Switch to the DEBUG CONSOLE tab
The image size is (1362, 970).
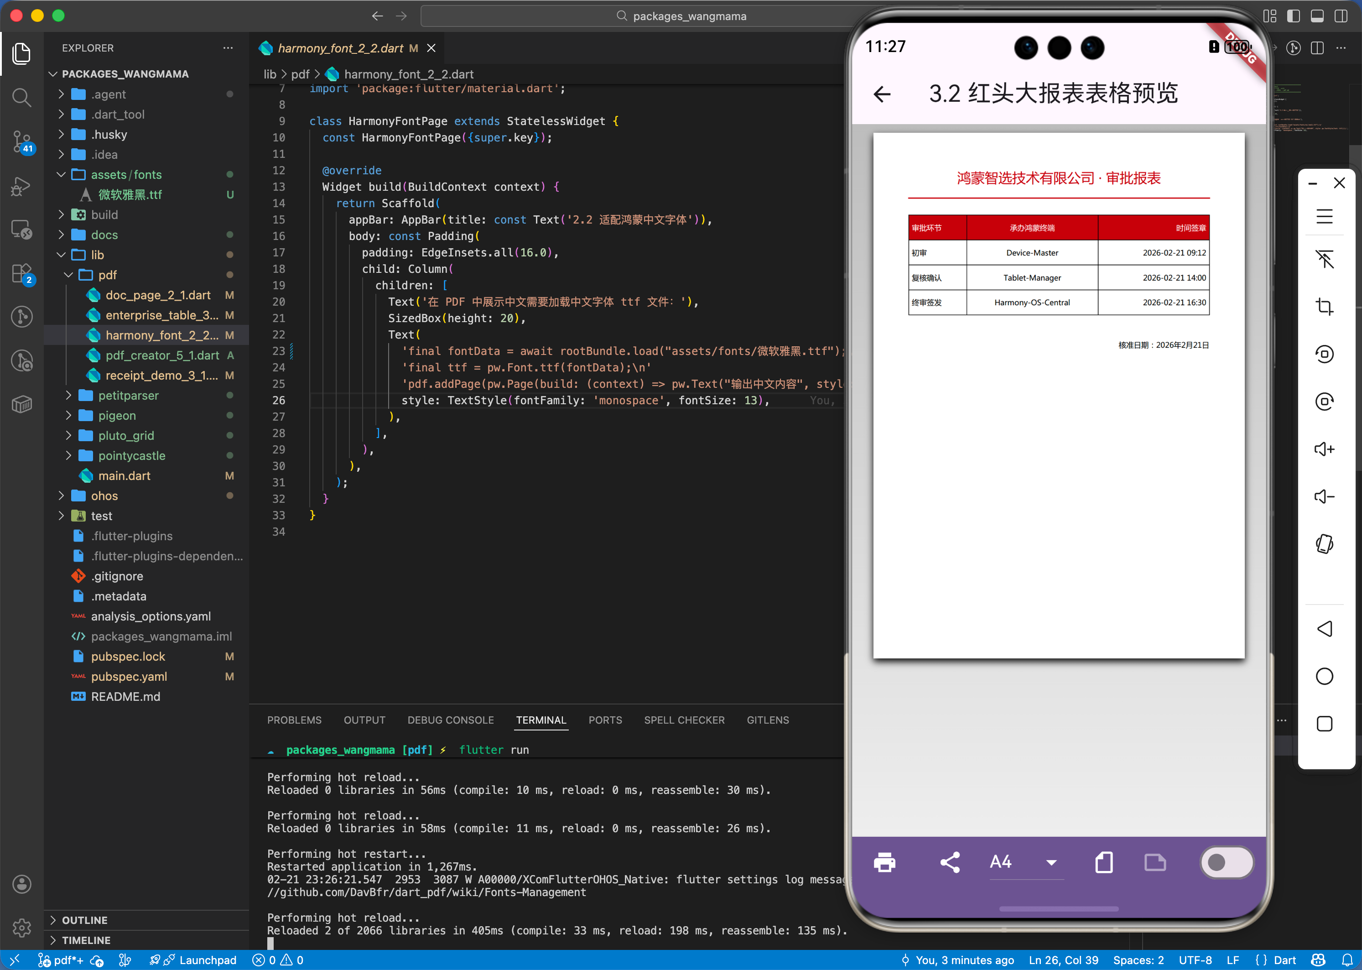(x=450, y=720)
